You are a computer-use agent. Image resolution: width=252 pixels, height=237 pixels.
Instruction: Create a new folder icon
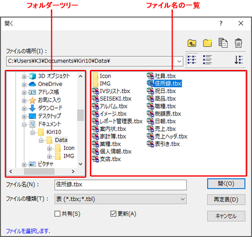click(208, 43)
